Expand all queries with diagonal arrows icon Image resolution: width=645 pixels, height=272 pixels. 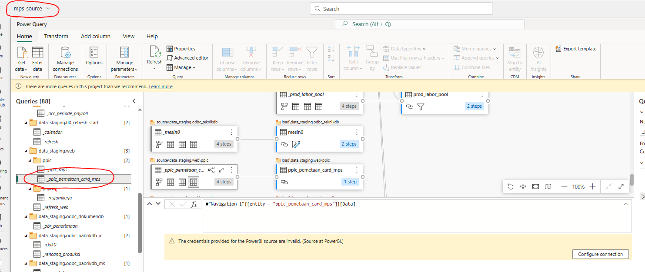(x=621, y=186)
